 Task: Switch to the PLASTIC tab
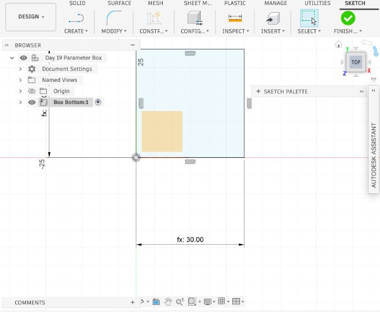[x=235, y=3]
